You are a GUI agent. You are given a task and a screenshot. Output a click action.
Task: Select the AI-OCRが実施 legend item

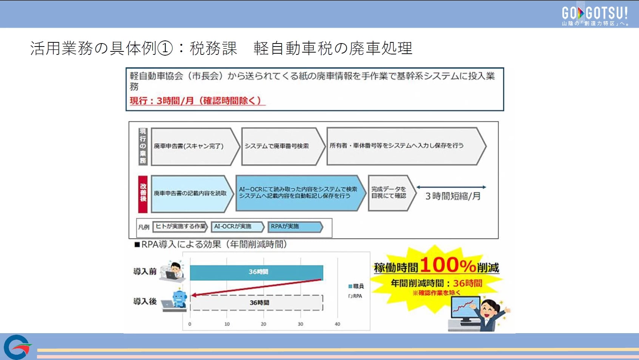[x=236, y=227]
